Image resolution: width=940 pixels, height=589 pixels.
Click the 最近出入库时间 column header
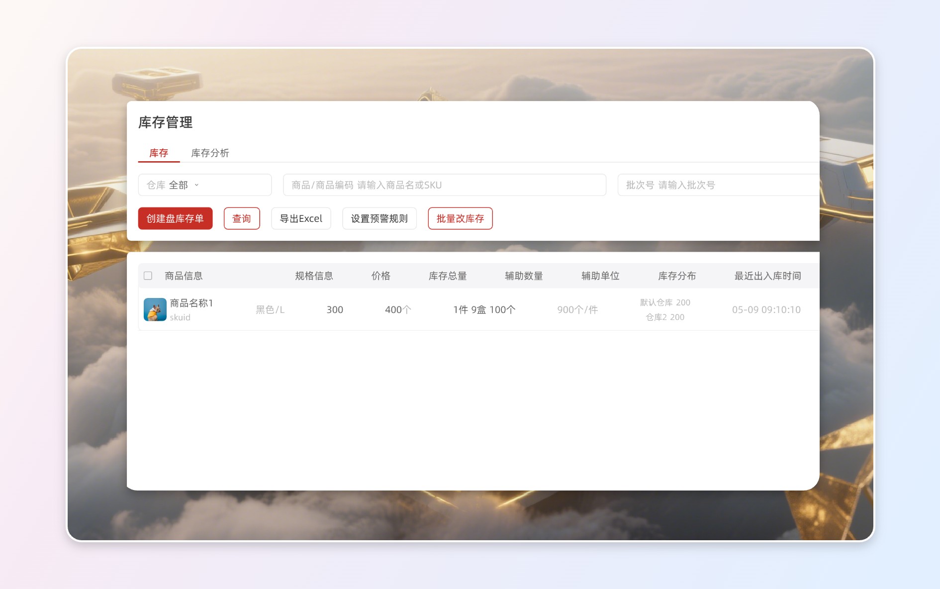(x=767, y=276)
